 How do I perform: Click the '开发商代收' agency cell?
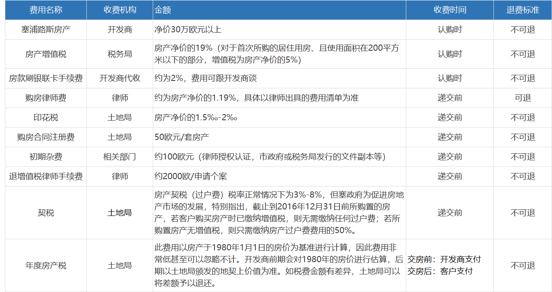tap(120, 78)
